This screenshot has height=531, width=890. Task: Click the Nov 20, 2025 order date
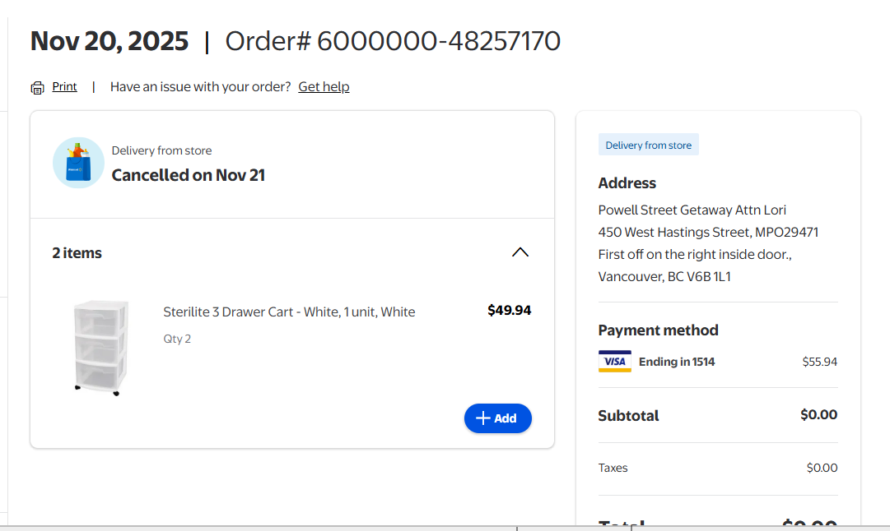coord(110,41)
